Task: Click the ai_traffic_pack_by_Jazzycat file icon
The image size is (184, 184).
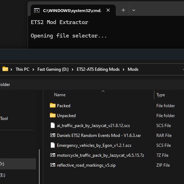Action: pos(53,125)
